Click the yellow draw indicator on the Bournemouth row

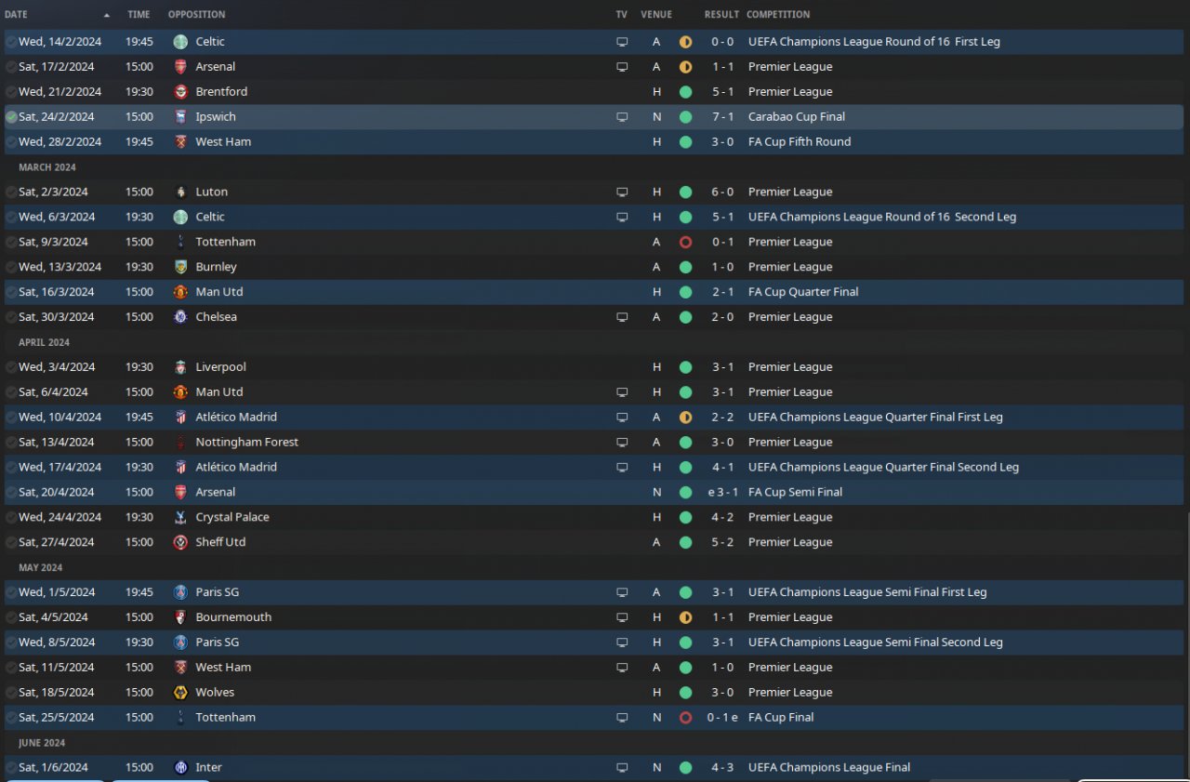tap(685, 617)
